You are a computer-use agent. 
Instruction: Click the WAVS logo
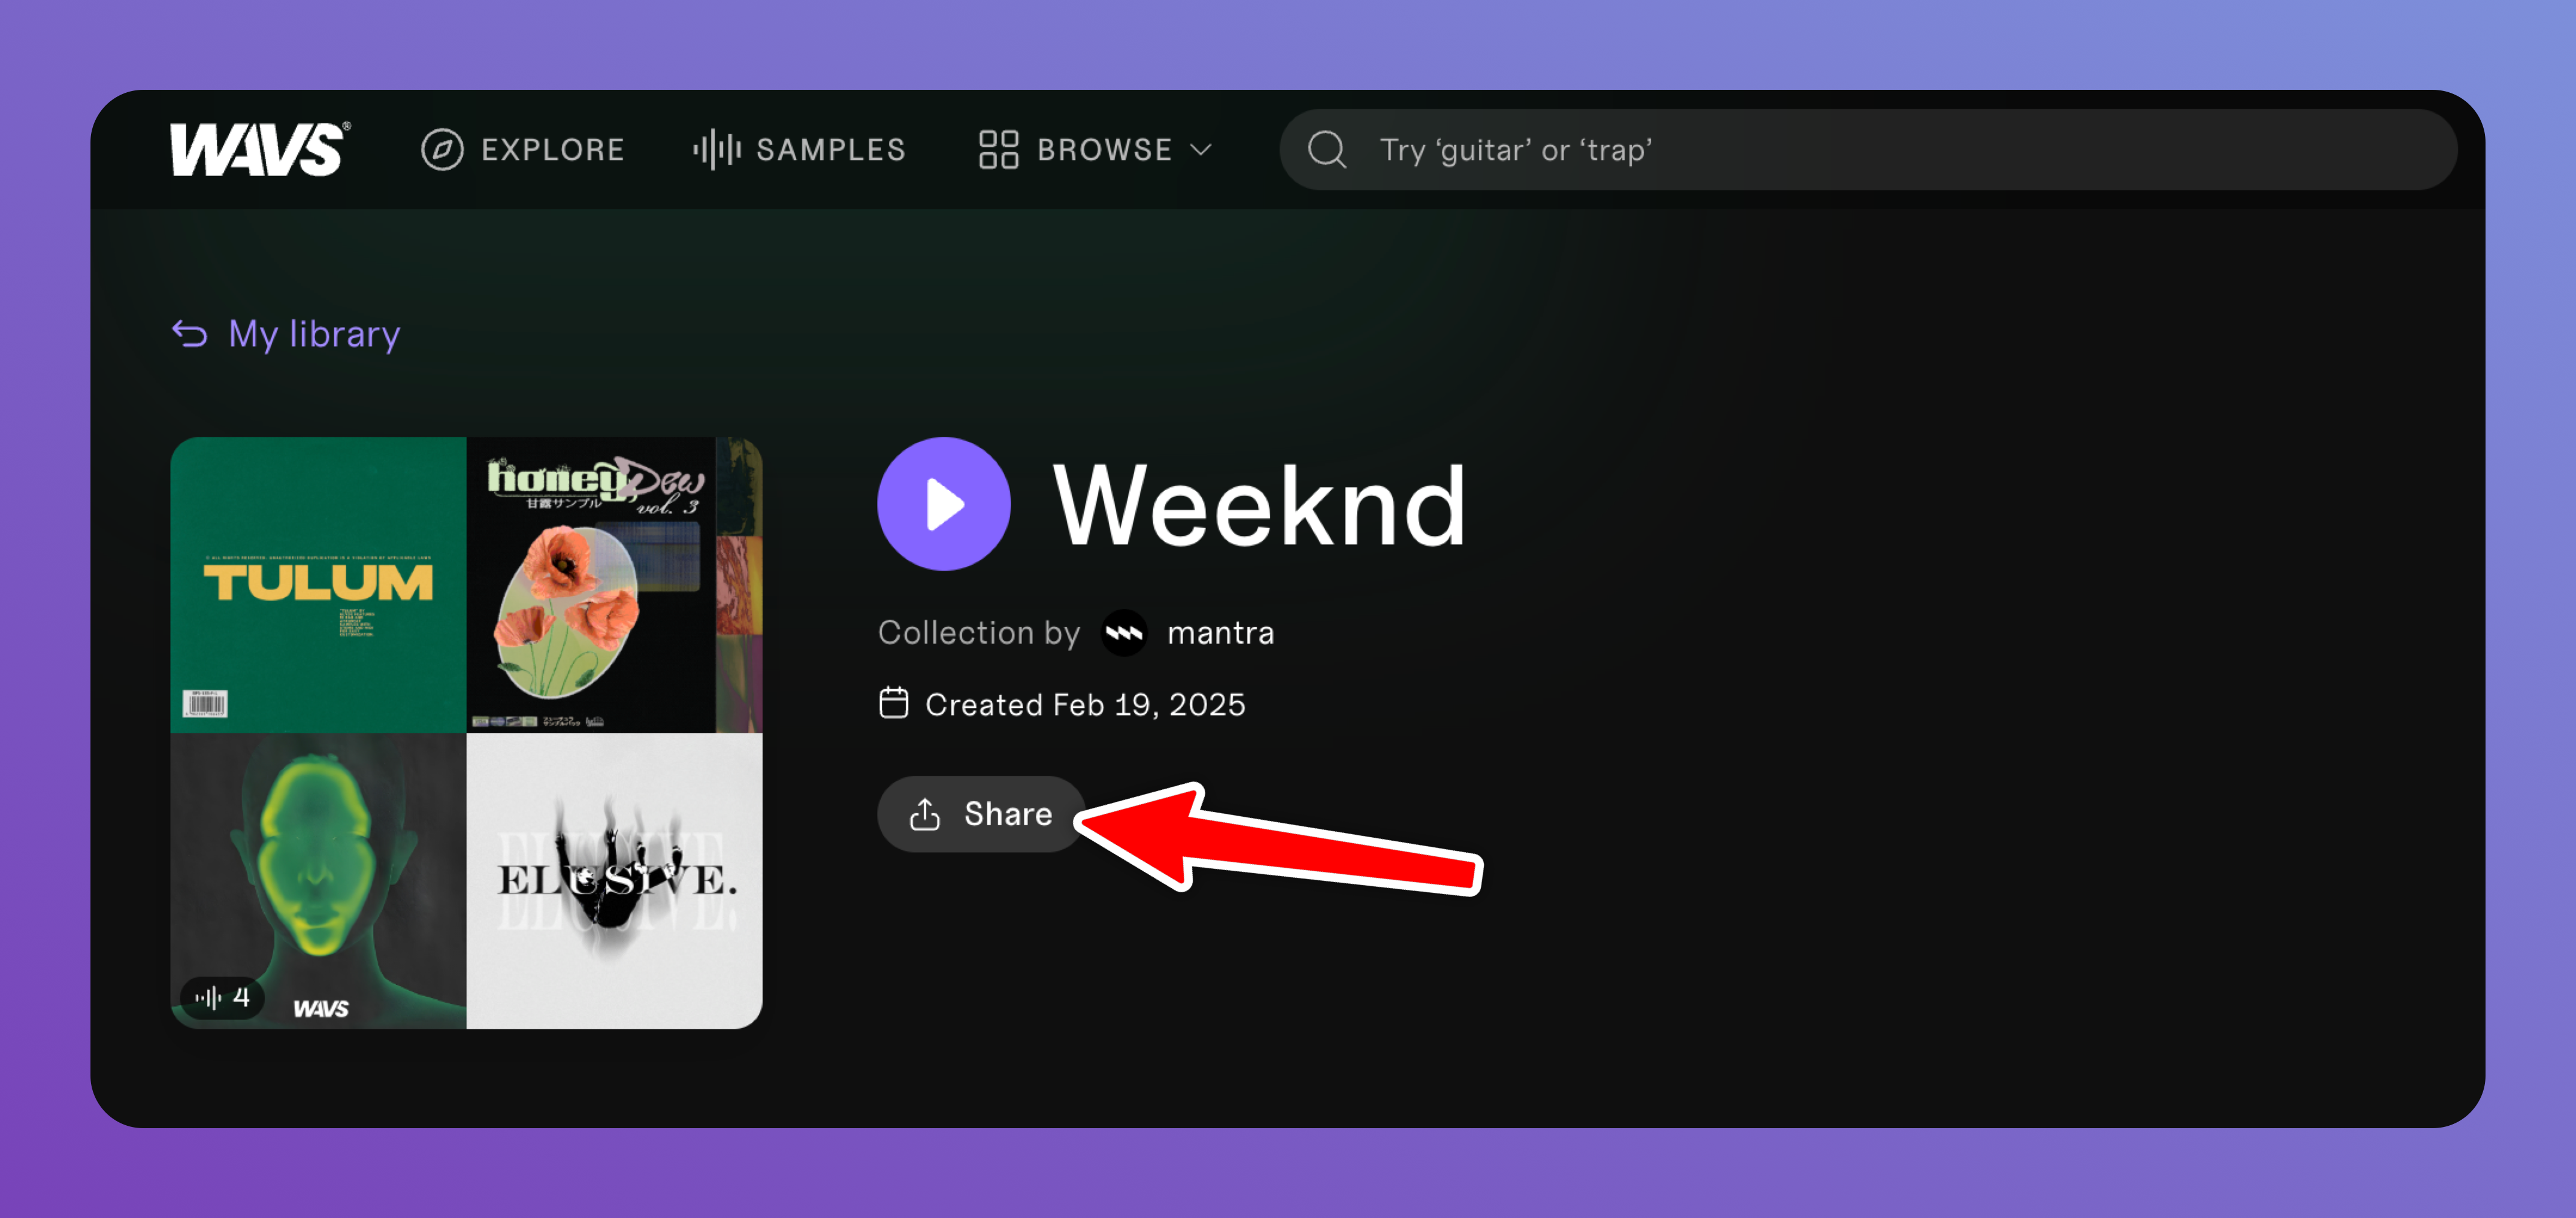tap(260, 149)
